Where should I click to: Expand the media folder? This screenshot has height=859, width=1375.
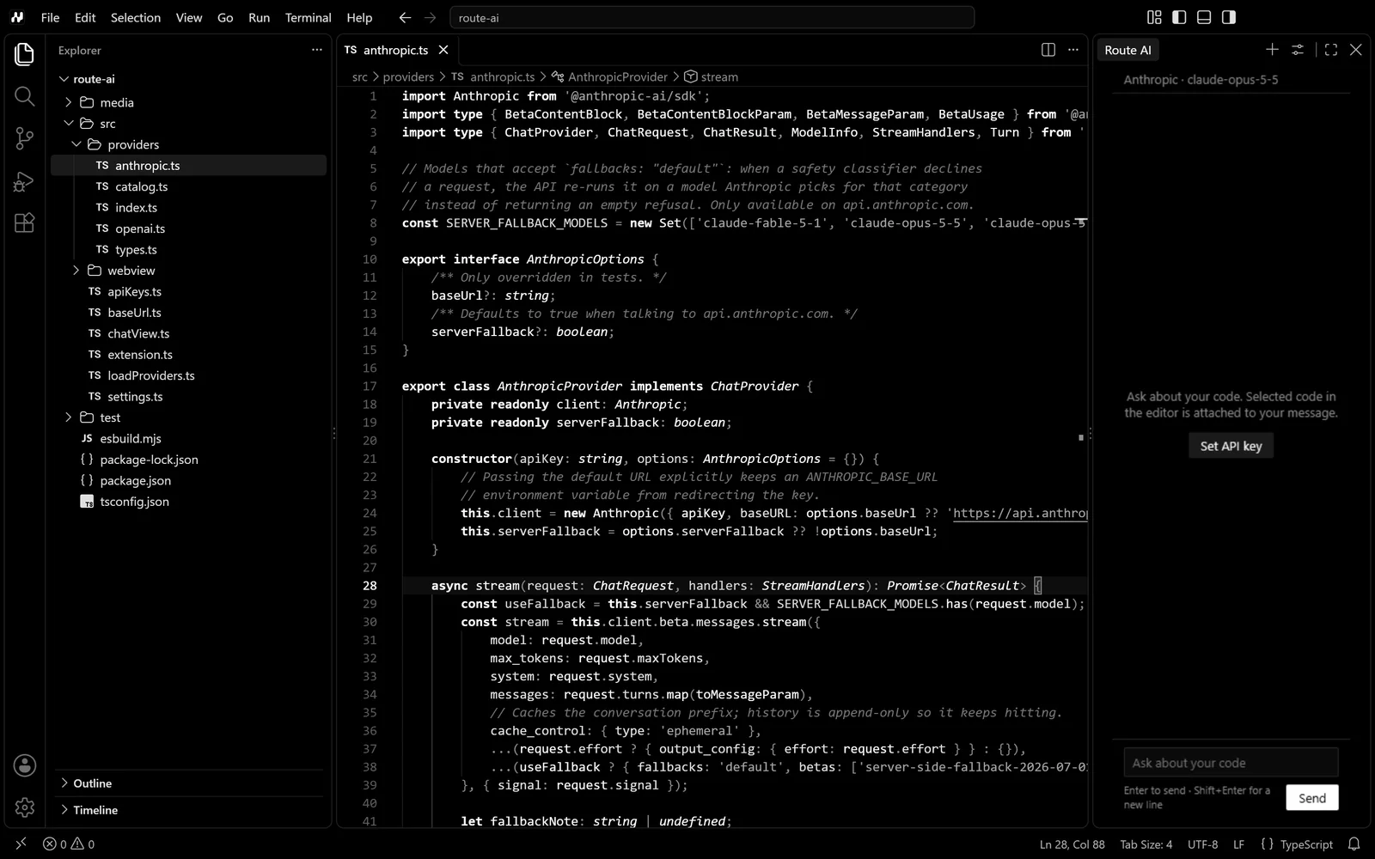click(x=69, y=102)
